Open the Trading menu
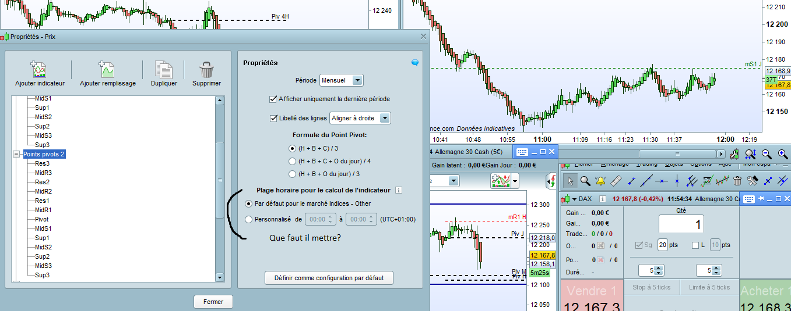This screenshot has width=791, height=311. click(x=646, y=164)
